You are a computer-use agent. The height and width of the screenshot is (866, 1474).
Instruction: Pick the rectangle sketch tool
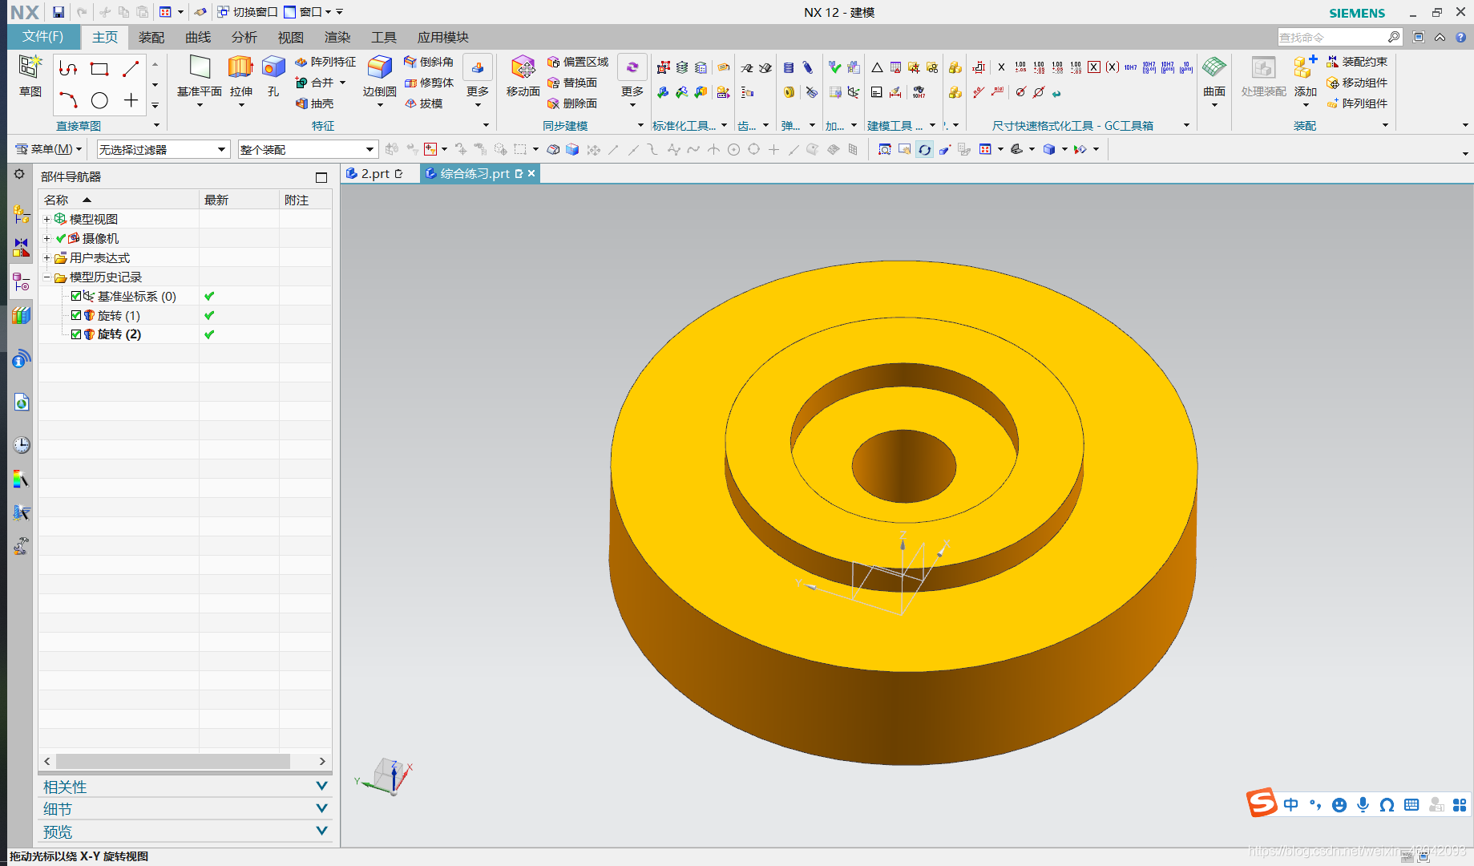99,69
